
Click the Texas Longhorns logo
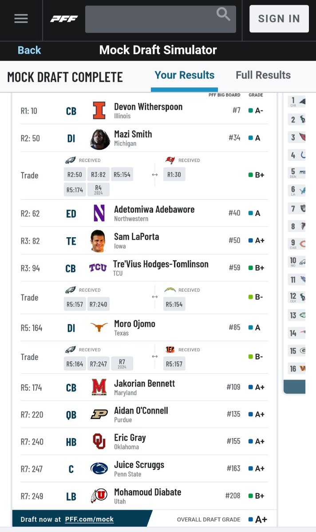[x=99, y=328]
